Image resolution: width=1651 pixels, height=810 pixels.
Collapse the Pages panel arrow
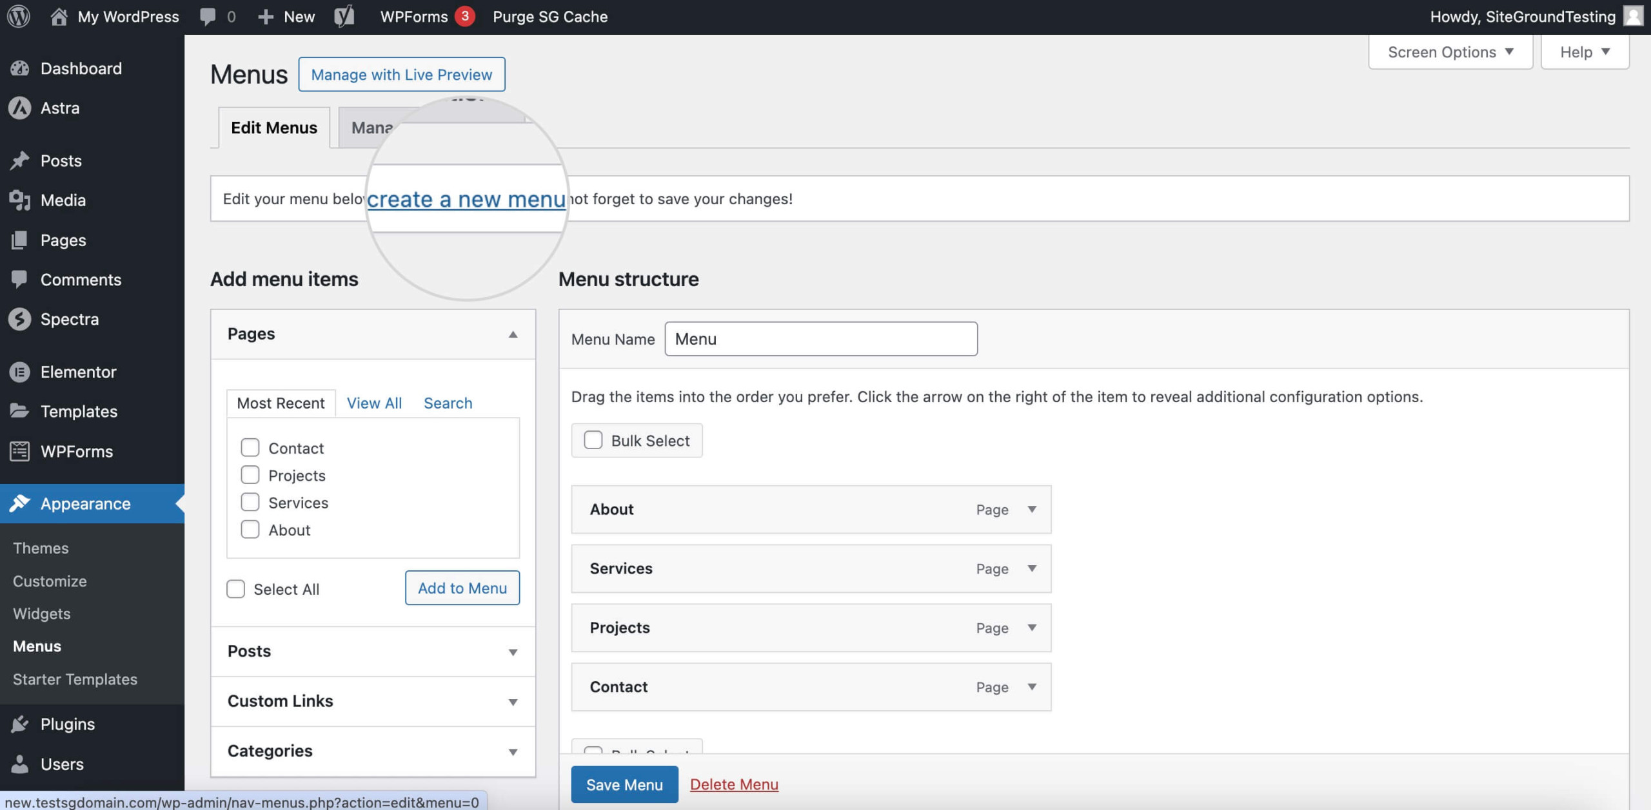[513, 334]
